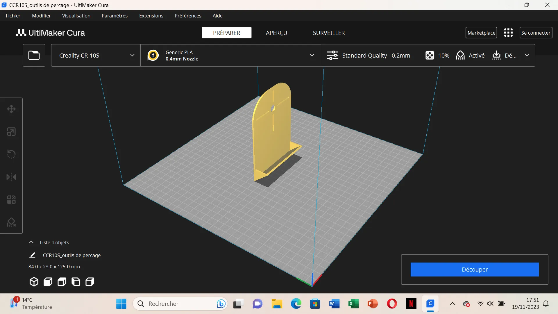Switch to the 3D view cube icon
Screen dimensions: 558x314
(34, 282)
